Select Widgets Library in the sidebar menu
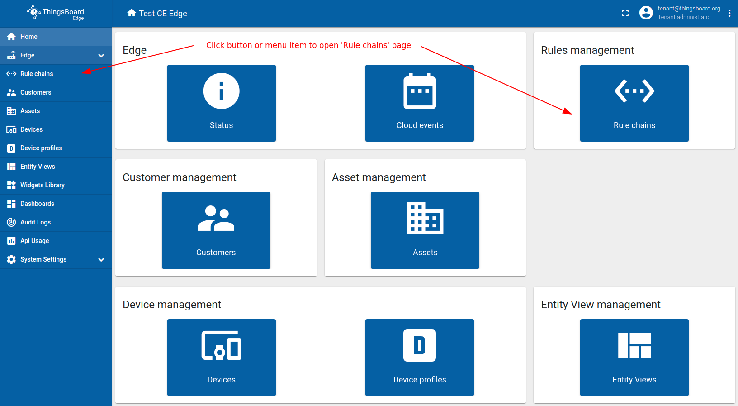Screen dimensions: 738x406 [x=56, y=185]
